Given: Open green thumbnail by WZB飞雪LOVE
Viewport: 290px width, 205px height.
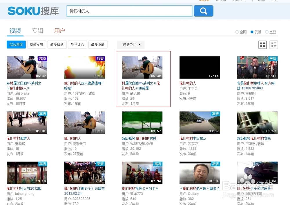Looking at the screenshot, I should coord(142,123).
